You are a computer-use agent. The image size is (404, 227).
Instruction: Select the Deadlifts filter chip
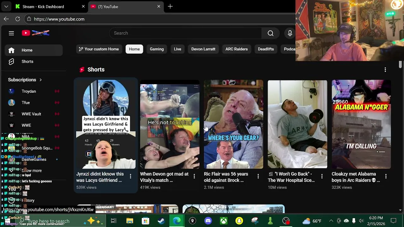tap(266, 49)
